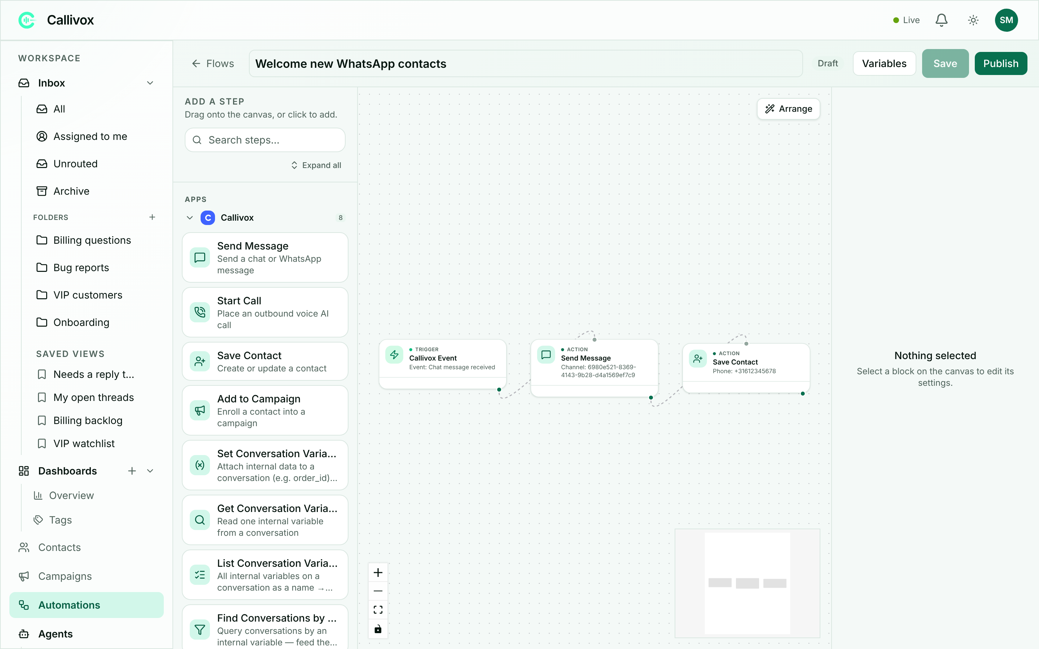Click the Arrange button
Viewport: 1039px width, 649px height.
tap(788, 109)
